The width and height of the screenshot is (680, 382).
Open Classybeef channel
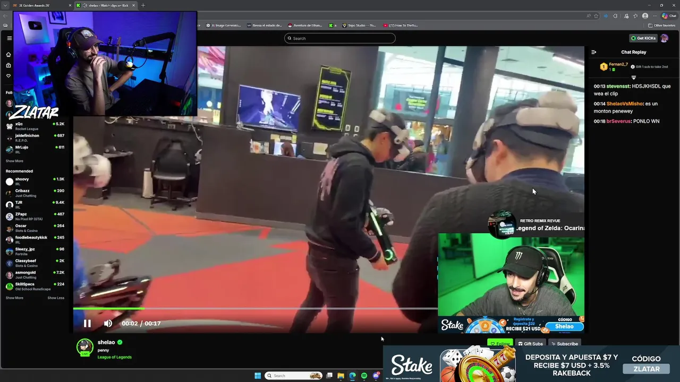click(35, 263)
